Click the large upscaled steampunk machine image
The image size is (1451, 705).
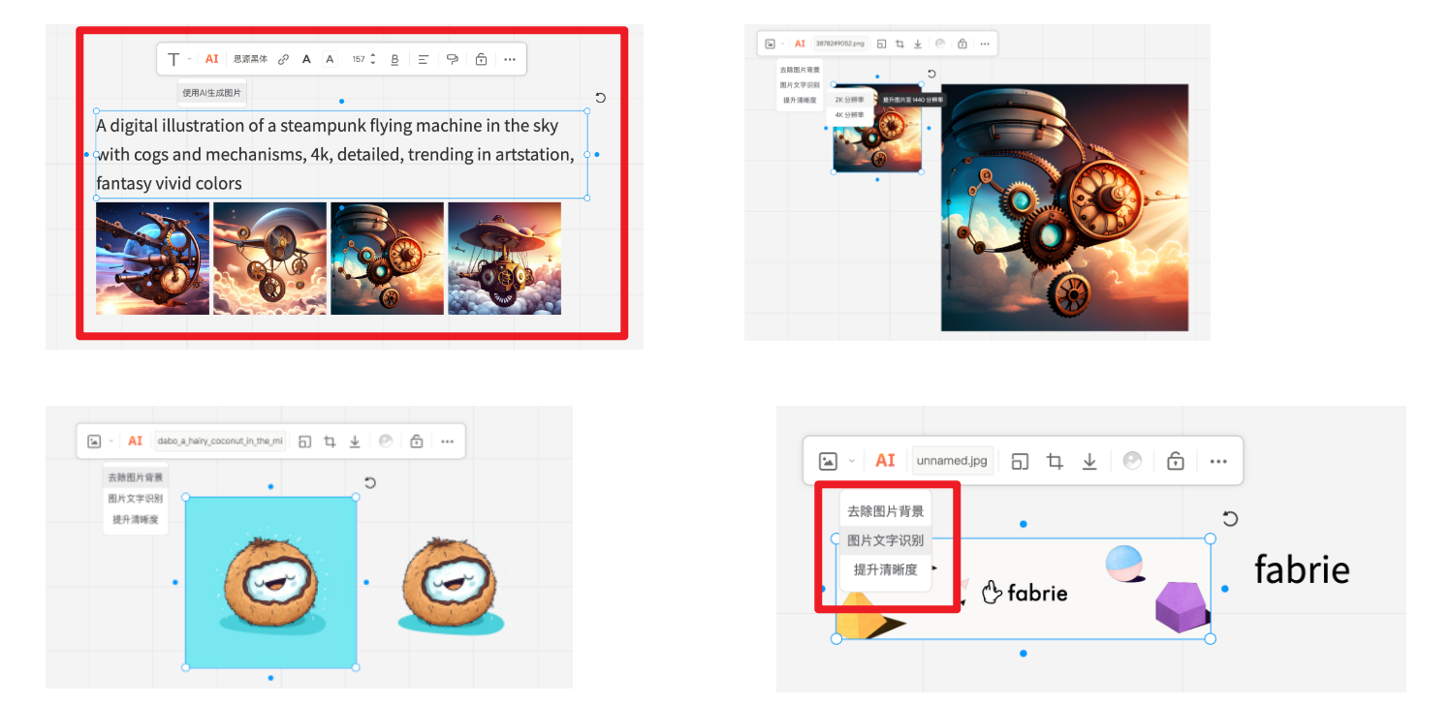tap(1064, 207)
